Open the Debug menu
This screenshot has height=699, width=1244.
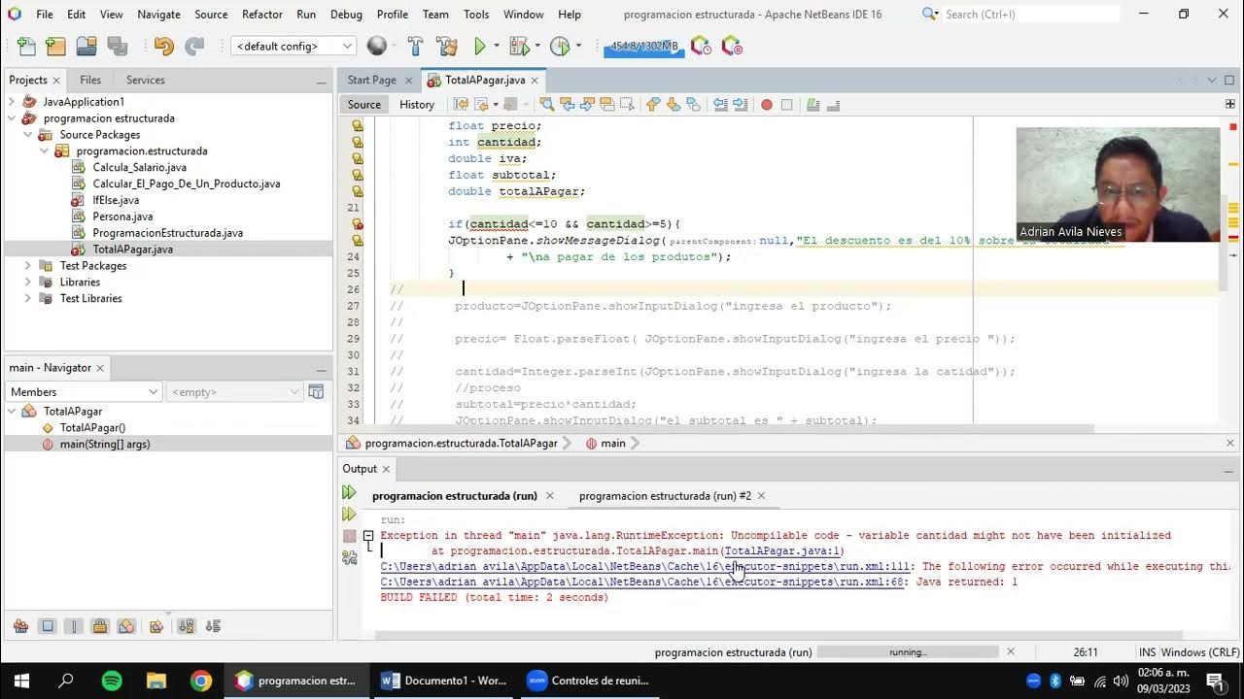[x=346, y=15]
